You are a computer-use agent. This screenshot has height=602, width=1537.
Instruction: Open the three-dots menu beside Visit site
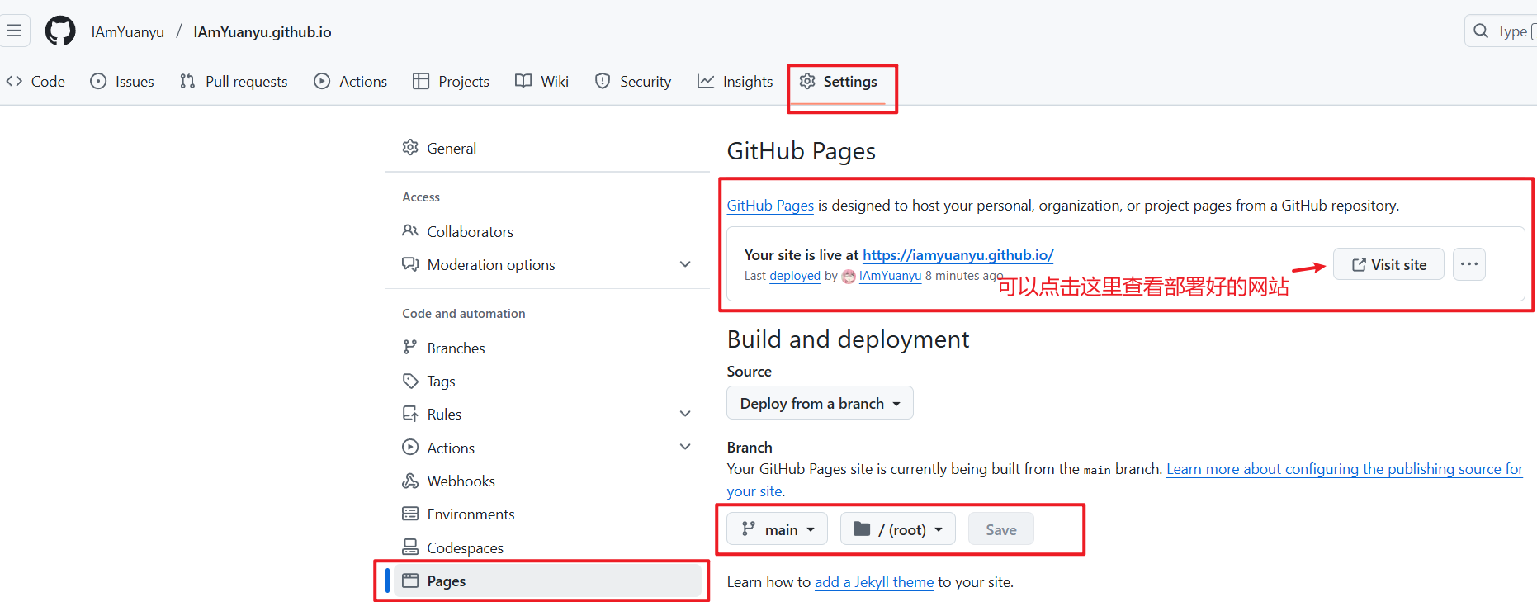tap(1468, 264)
